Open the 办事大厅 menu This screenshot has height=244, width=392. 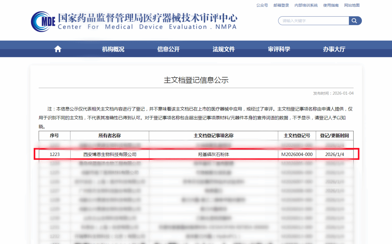click(x=334, y=49)
